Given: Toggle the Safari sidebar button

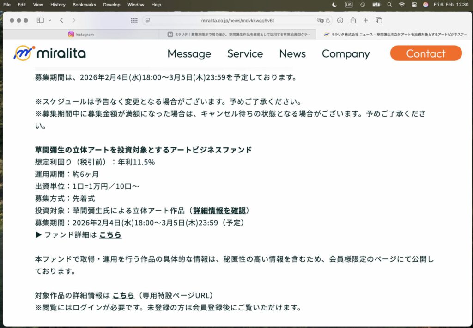Looking at the screenshot, I should point(40,20).
